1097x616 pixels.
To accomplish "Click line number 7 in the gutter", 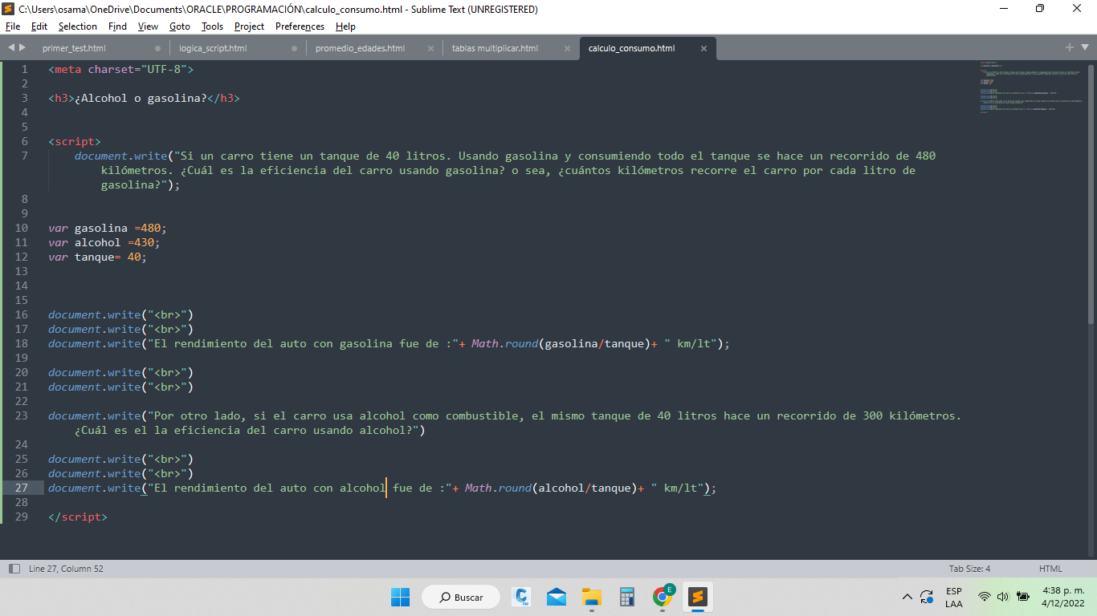I will pyautogui.click(x=24, y=156).
